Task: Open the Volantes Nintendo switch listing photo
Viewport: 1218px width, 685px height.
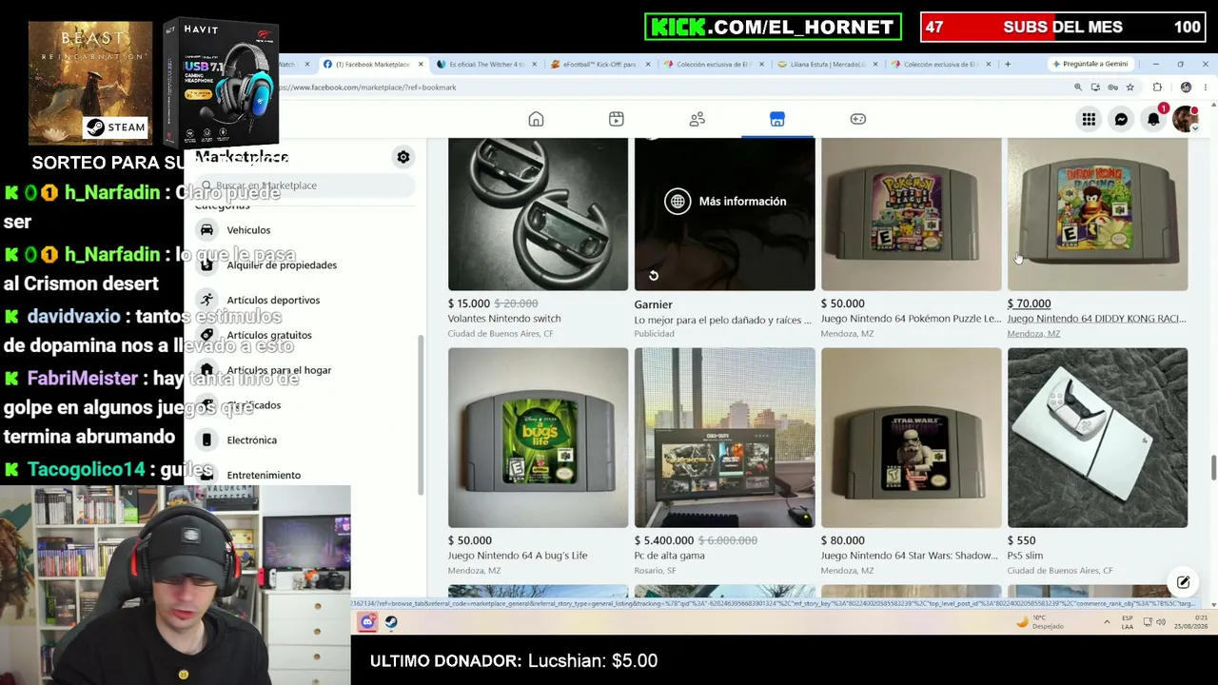Action: point(539,214)
